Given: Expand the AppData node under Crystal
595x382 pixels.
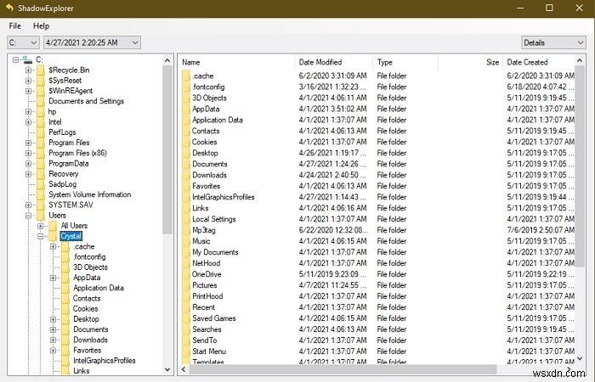Looking at the screenshot, I should pyautogui.click(x=53, y=278).
